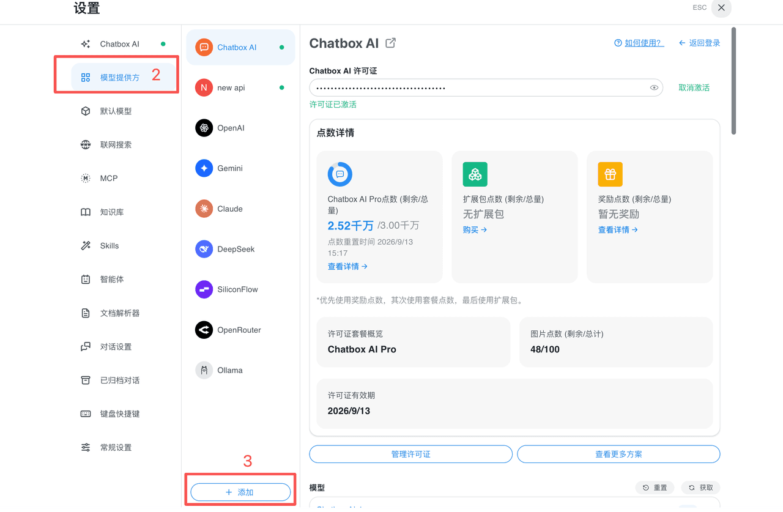Click the 文档解析器 document icon
The height and width of the screenshot is (512, 783).
[86, 313]
